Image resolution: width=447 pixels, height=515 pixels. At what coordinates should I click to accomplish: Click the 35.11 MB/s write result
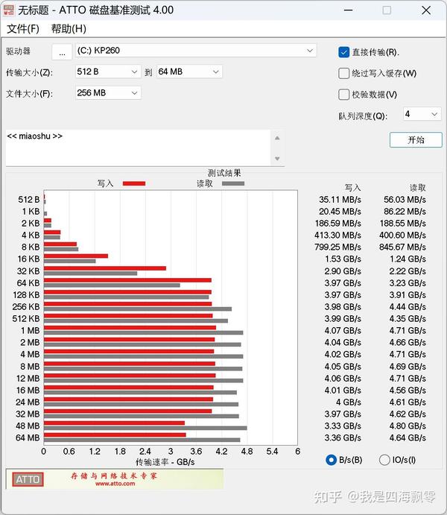click(x=340, y=200)
